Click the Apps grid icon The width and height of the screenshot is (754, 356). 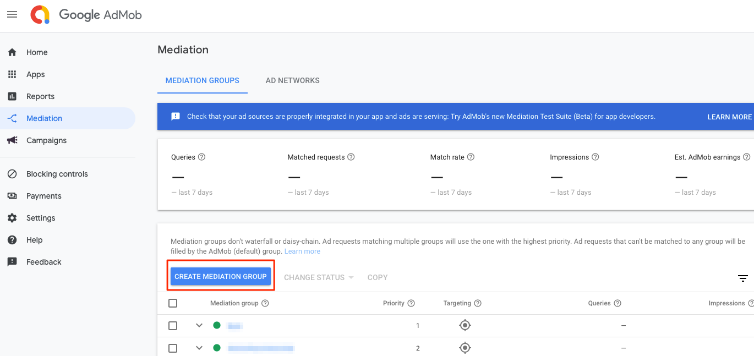[12, 74]
